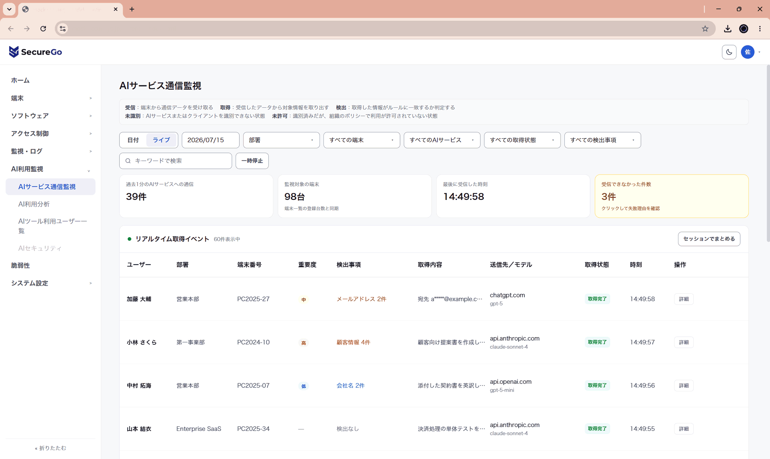Viewport: 770px width, 459px height.
Task: Click 重要度 column header
Action: point(307,264)
